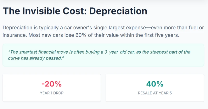Click "smartest financial move" in the quote

click(x=44, y=52)
